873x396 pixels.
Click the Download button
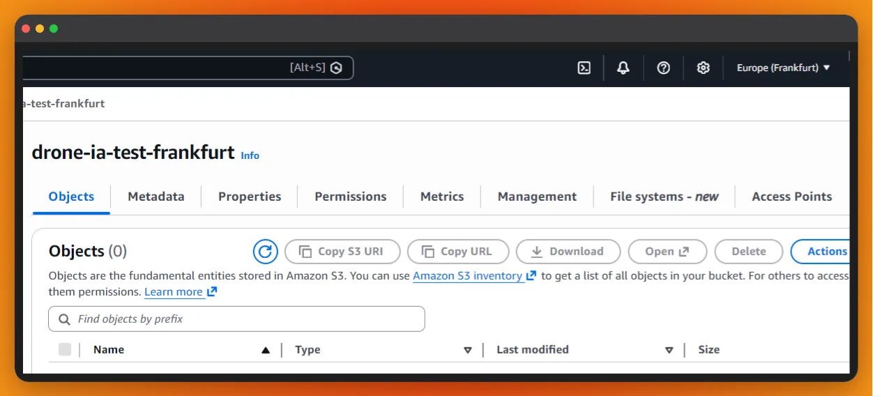[568, 252]
